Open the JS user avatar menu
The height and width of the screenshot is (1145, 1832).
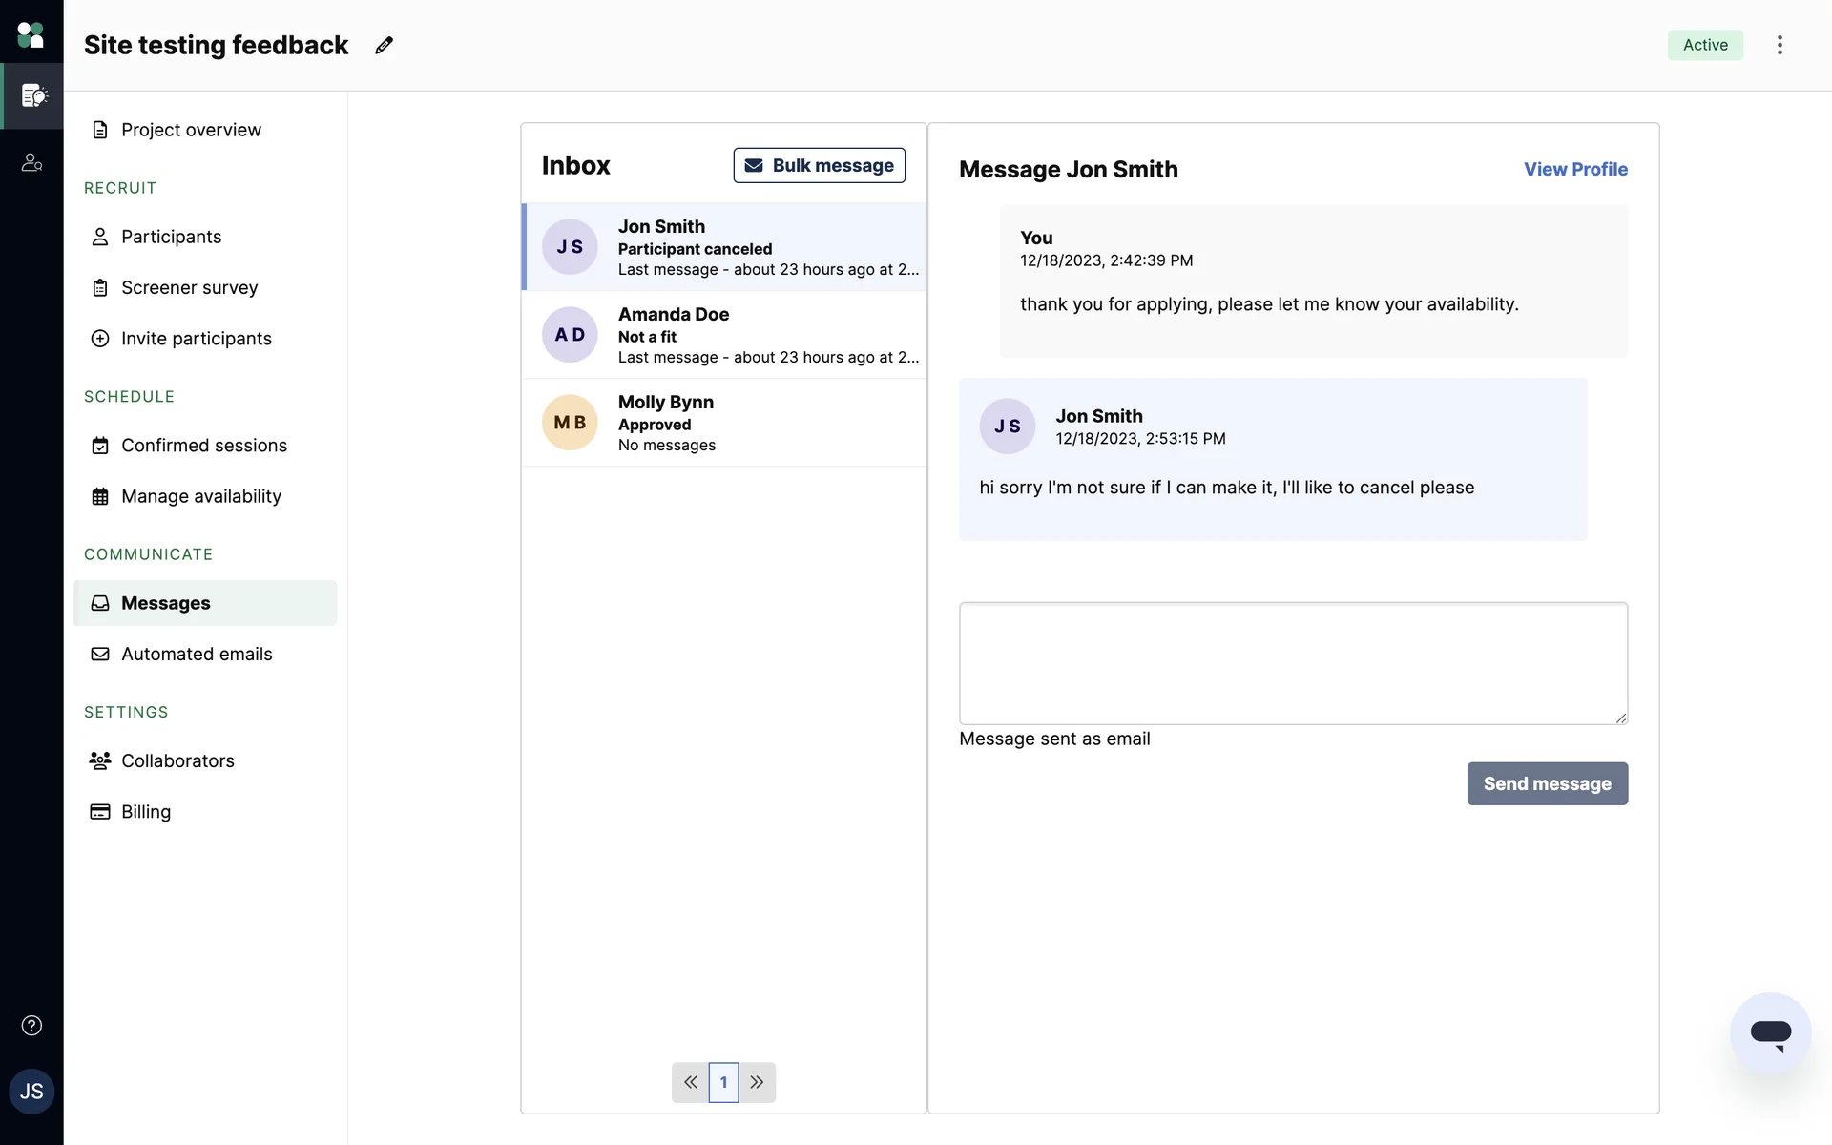click(x=31, y=1092)
